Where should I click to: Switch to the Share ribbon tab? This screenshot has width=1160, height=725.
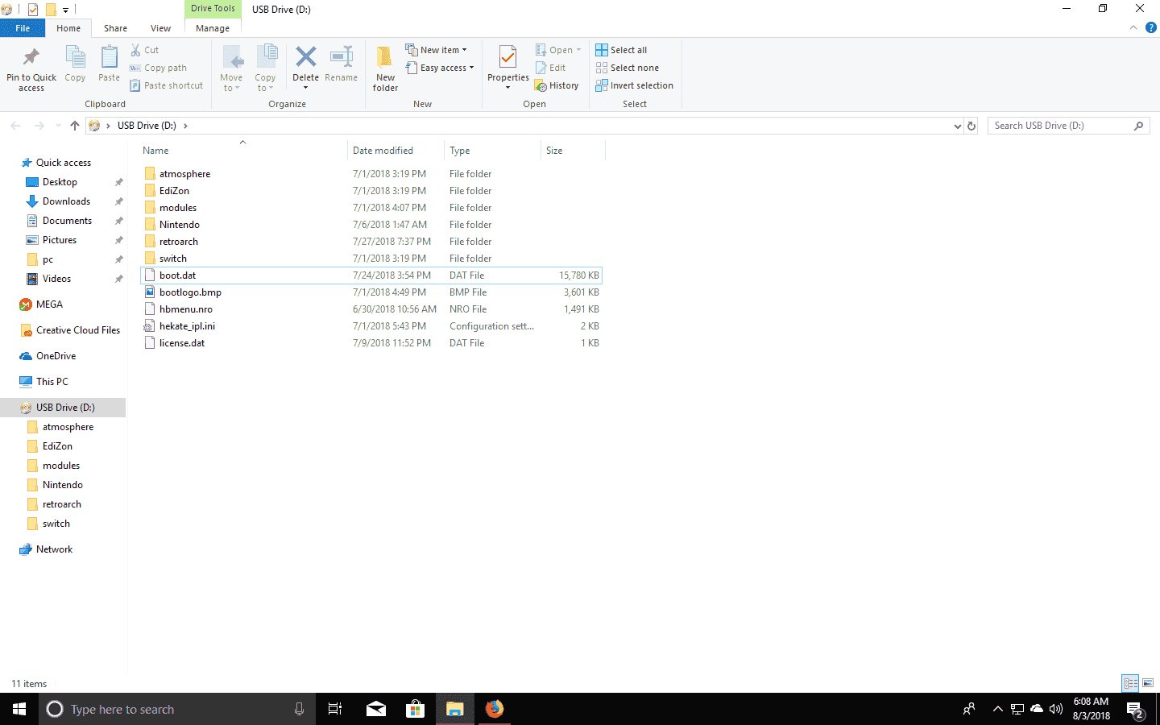pos(115,28)
